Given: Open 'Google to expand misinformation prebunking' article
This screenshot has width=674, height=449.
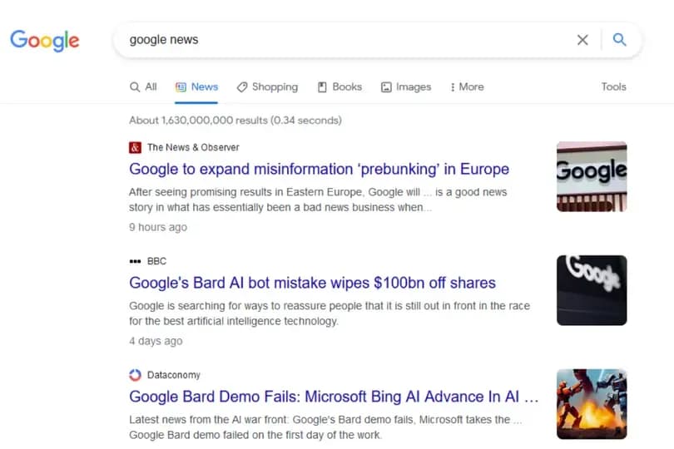Looking at the screenshot, I should tap(319, 169).
